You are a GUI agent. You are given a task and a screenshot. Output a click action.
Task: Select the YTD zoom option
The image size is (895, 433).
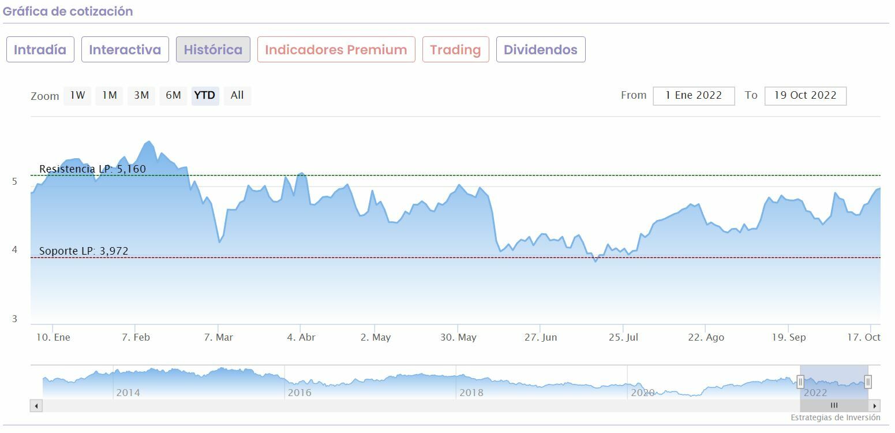[x=205, y=95]
